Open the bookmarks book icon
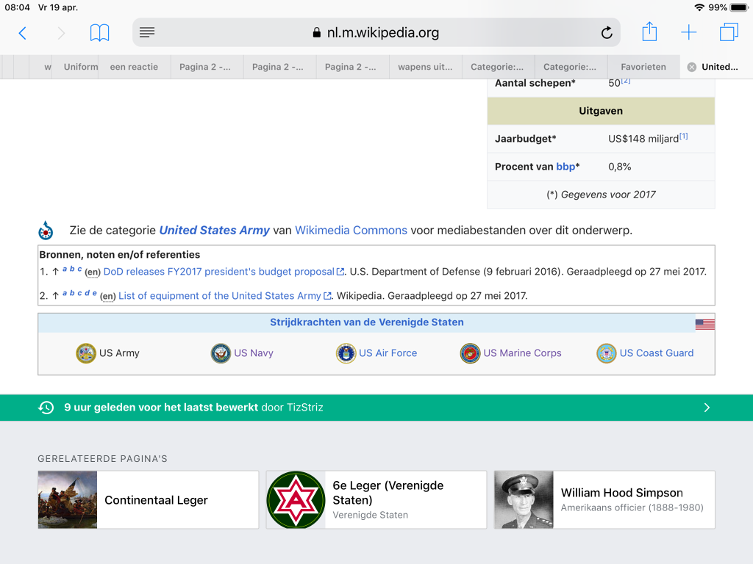Screen dimensions: 753x564 coord(99,33)
